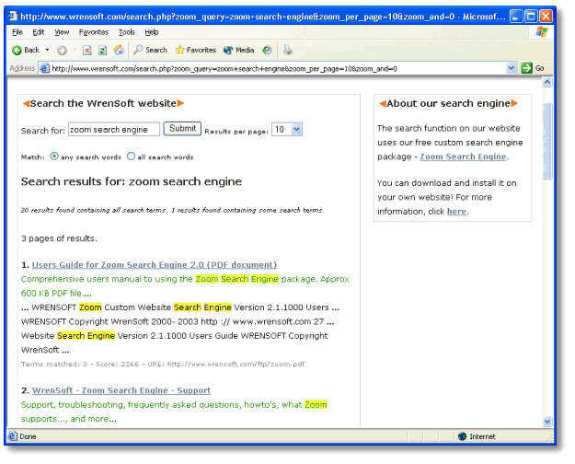Click the Internet zone status icon
This screenshot has width=575, height=464.
(463, 436)
